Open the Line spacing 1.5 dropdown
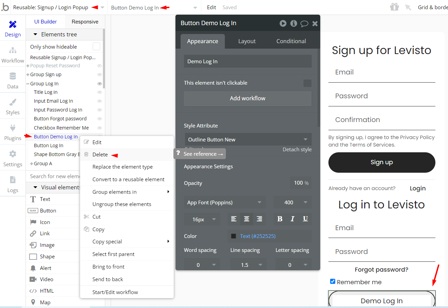448x308 pixels. (x=248, y=265)
